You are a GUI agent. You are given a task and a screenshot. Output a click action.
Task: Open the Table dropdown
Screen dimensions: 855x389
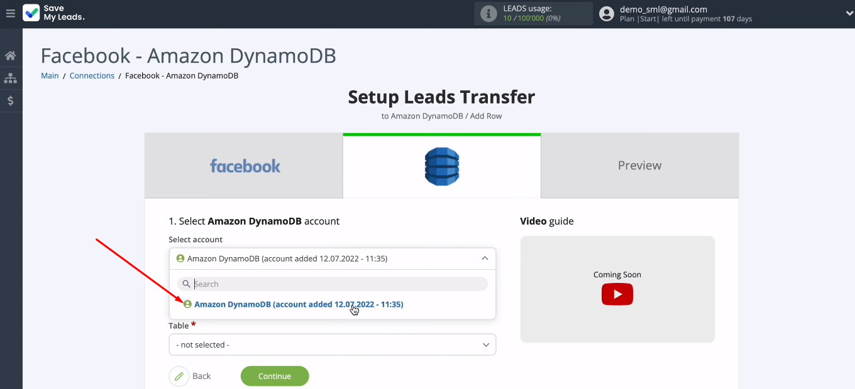(x=332, y=344)
